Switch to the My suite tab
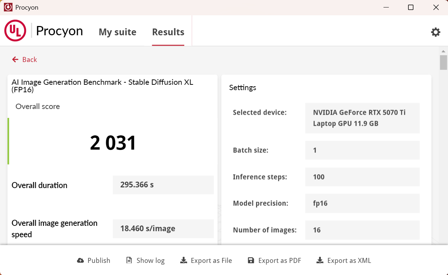Image resolution: width=448 pixels, height=275 pixels. (x=118, y=32)
